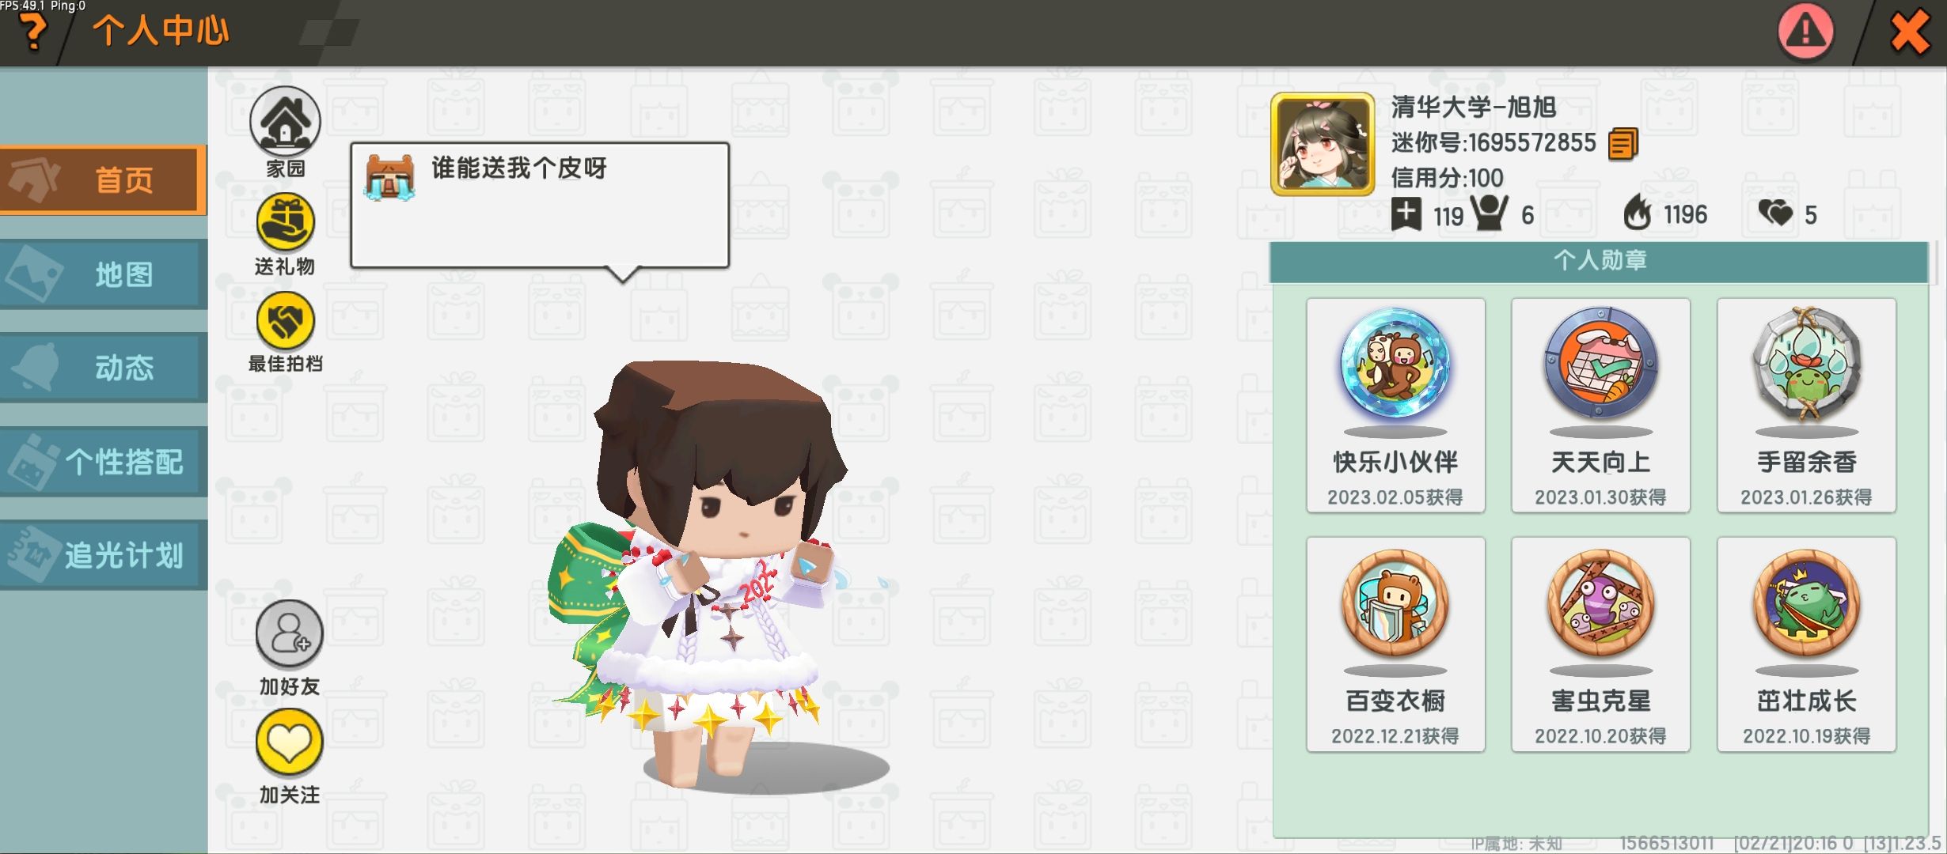This screenshot has height=854, width=1947.
Task: Click the 送礼物 gift icon
Action: tap(285, 222)
